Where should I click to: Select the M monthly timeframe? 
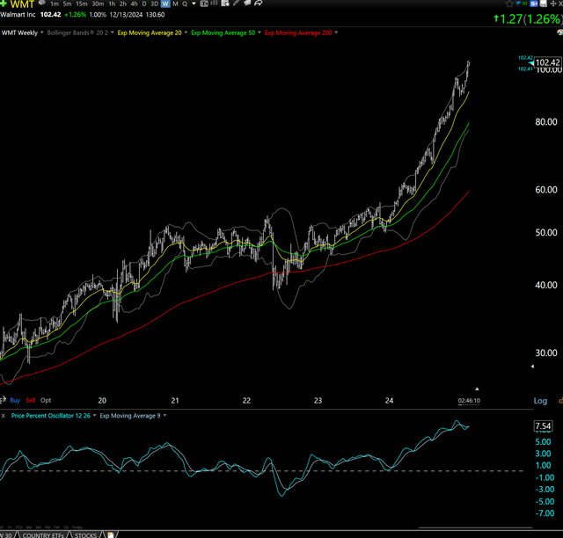(x=176, y=4)
